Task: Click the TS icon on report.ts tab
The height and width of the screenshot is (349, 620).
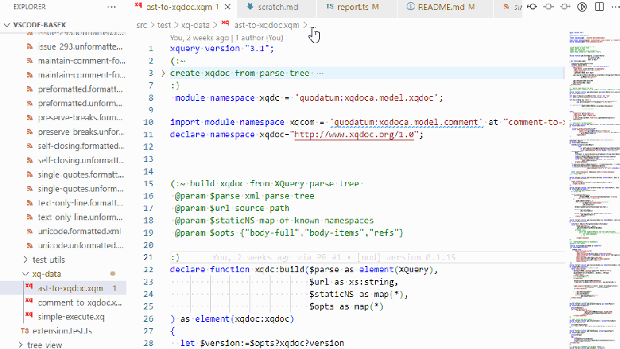Action: tap(330, 6)
